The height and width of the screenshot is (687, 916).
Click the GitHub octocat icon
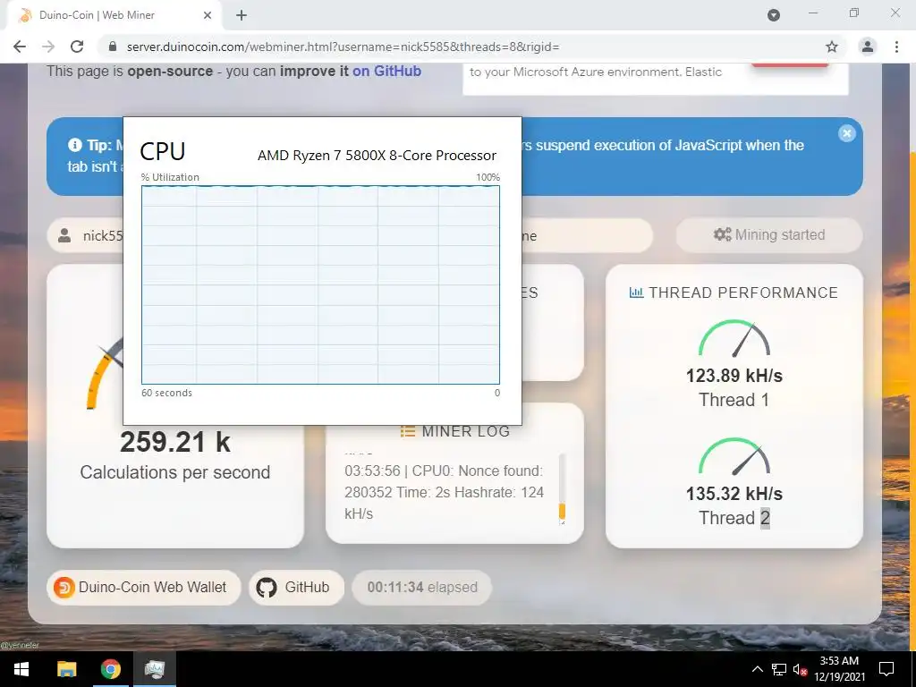click(267, 587)
